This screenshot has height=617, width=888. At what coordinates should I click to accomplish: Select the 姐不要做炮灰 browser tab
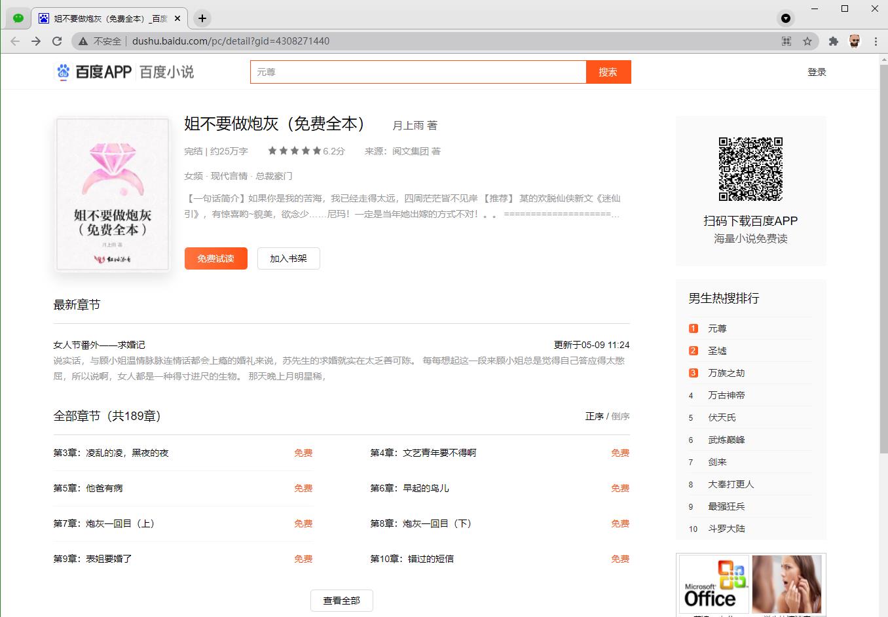[x=109, y=18]
